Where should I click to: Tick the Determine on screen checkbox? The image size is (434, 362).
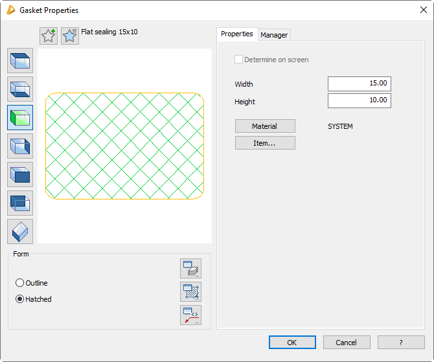pyautogui.click(x=238, y=60)
